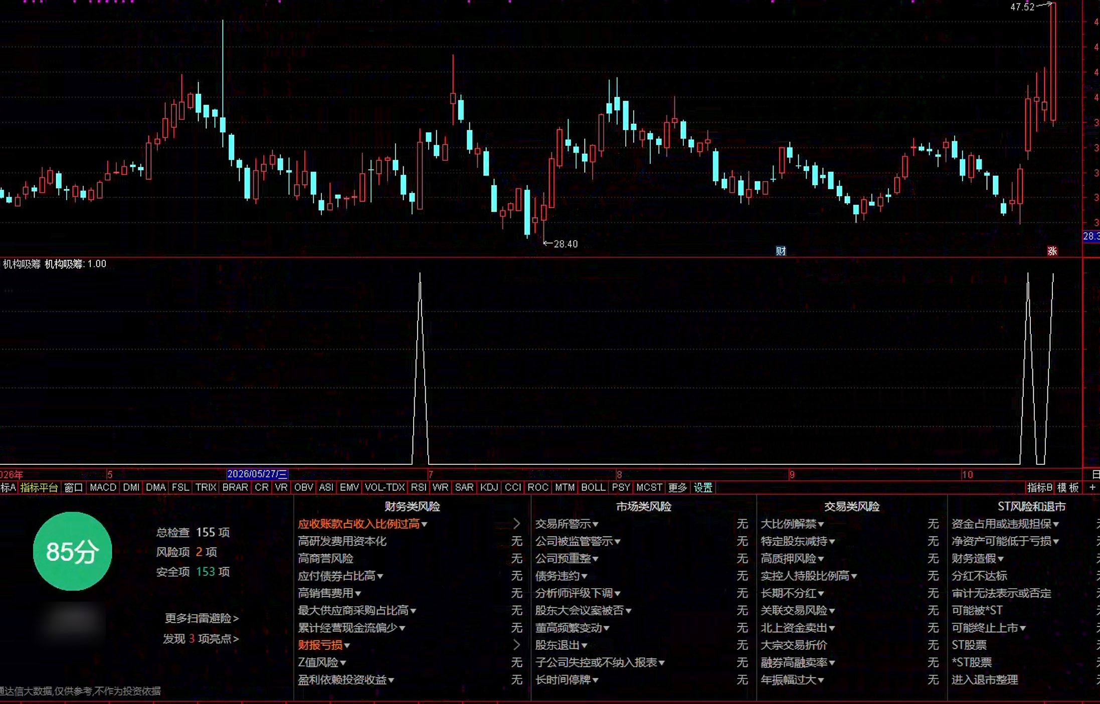Select the ROC indicator tab

(x=538, y=487)
